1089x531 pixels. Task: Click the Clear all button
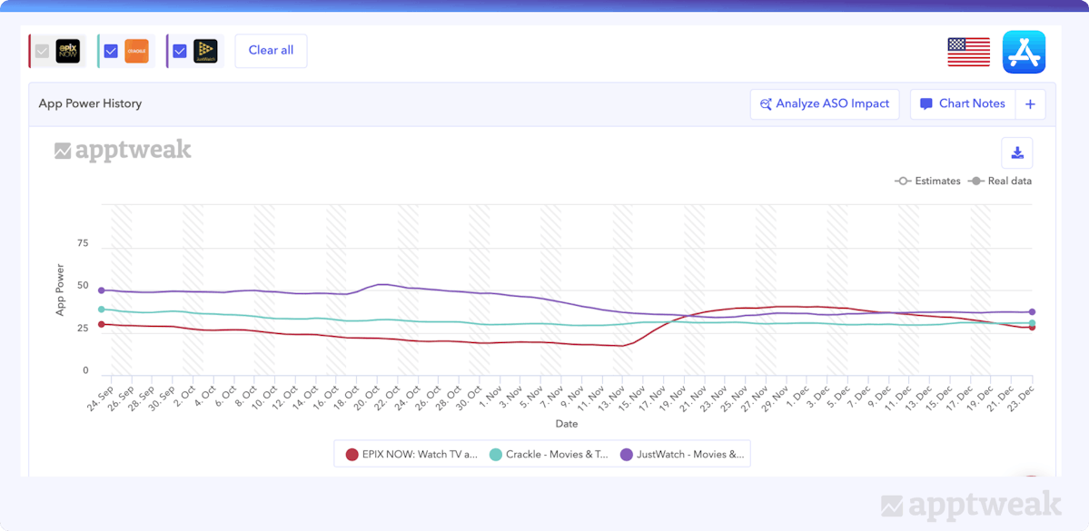click(271, 51)
